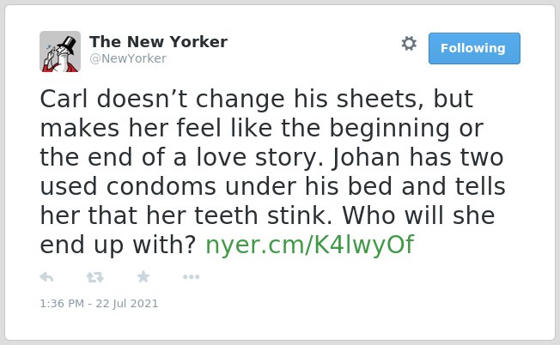
Task: Click the words love story in the tweet
Action: click(260, 158)
